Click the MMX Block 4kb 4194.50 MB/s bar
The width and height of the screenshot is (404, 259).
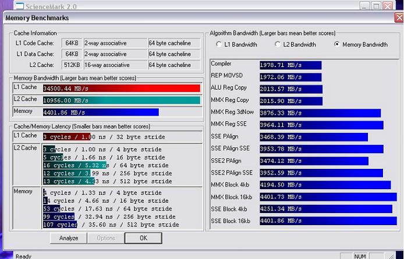[325, 185]
